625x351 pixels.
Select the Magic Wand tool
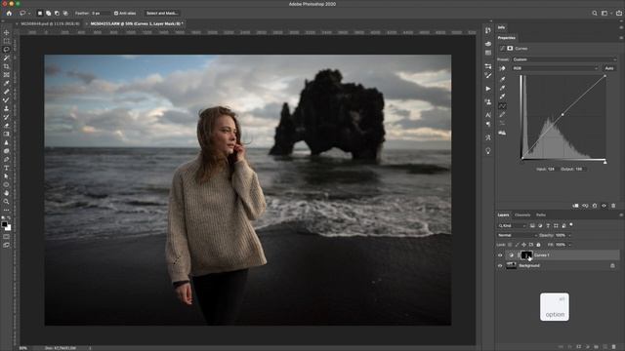click(x=7, y=58)
